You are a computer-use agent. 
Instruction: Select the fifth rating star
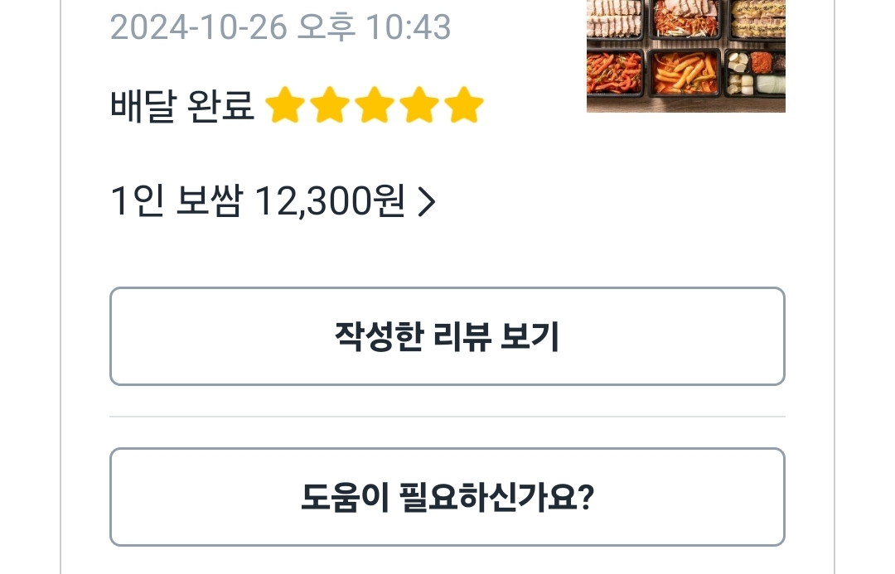[463, 107]
